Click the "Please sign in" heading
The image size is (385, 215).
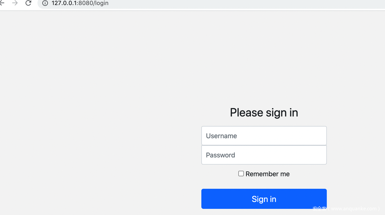264,113
